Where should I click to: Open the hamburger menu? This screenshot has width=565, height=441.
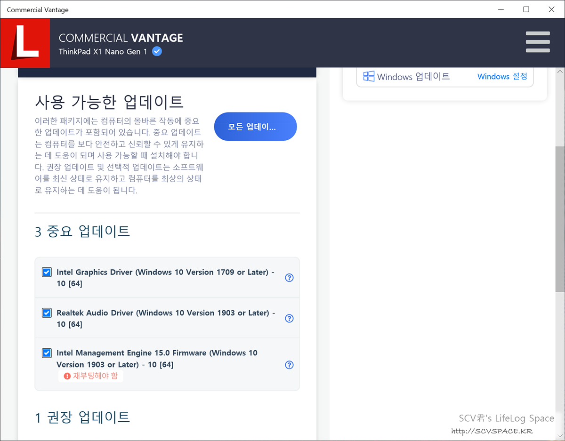click(x=538, y=42)
